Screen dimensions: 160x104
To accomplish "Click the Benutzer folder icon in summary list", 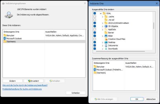I will click(x=95, y=66).
